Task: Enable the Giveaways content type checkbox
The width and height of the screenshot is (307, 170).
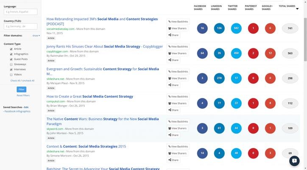Action: point(11,64)
